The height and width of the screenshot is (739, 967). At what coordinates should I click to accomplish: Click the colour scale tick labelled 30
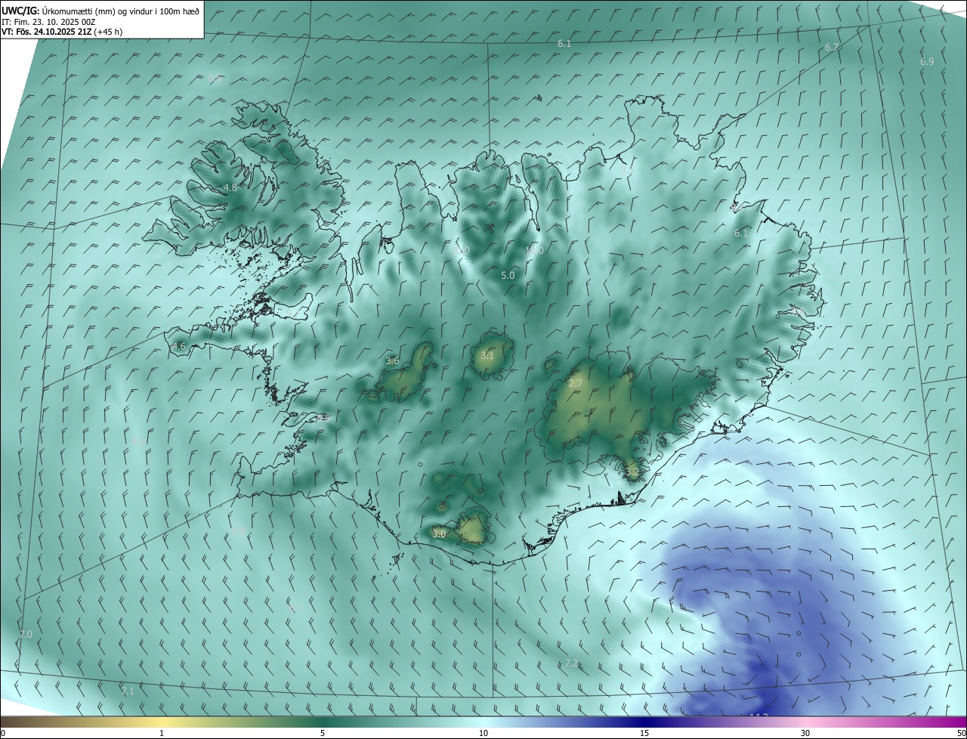point(805,733)
